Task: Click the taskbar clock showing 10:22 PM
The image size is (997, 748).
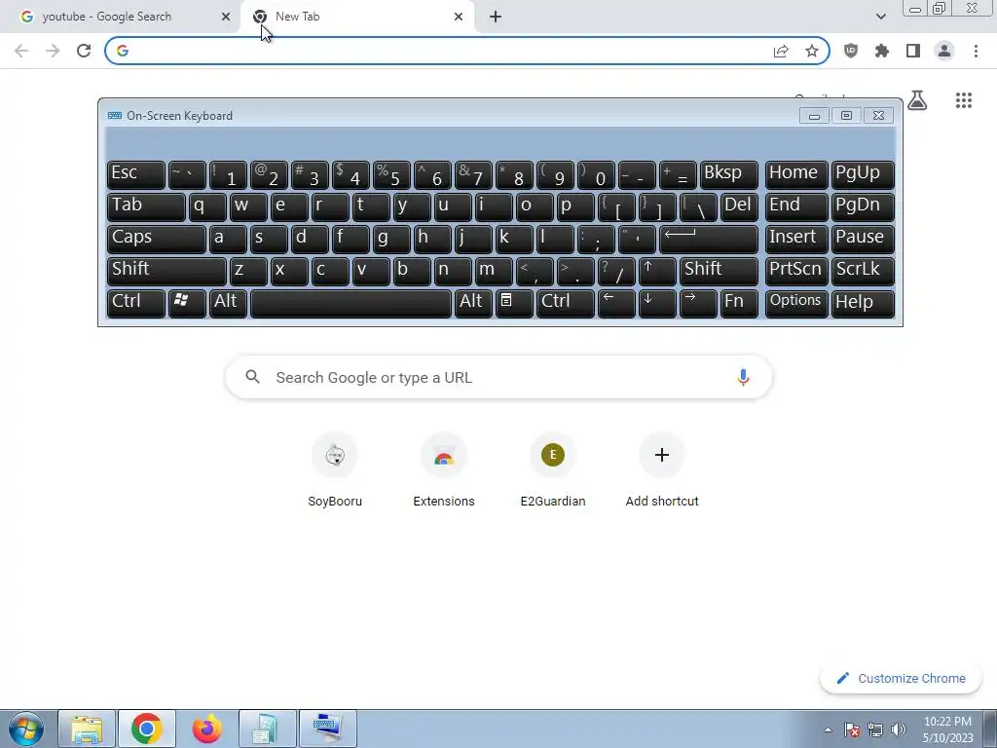Action: tap(947, 729)
